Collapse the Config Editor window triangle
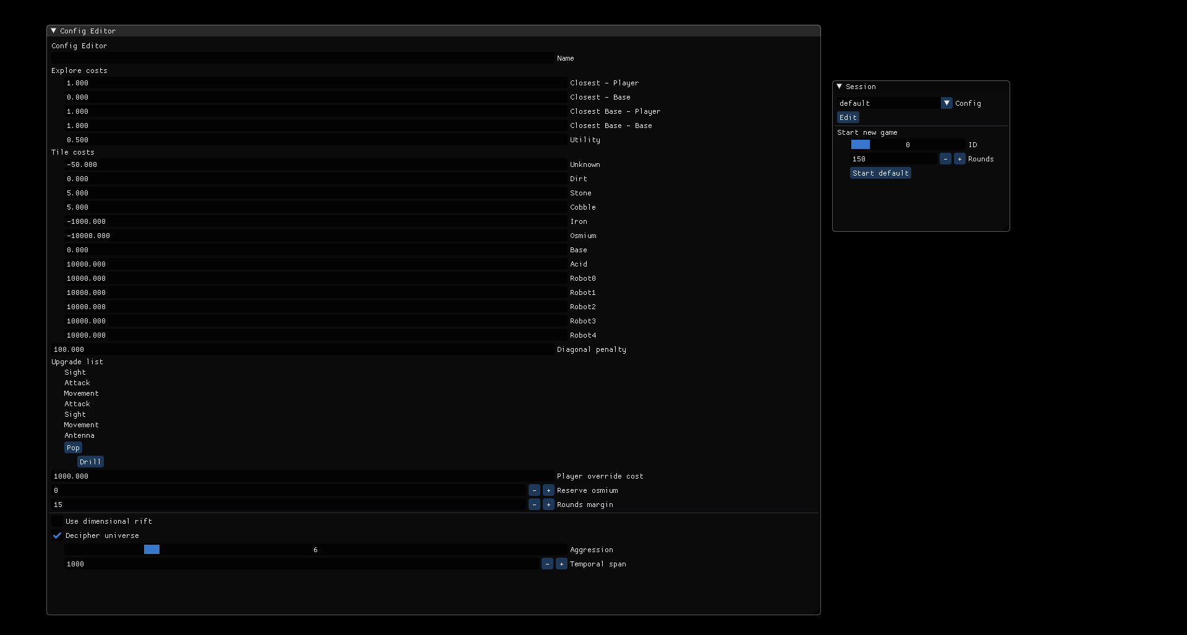This screenshot has height=635, width=1187. tap(54, 30)
